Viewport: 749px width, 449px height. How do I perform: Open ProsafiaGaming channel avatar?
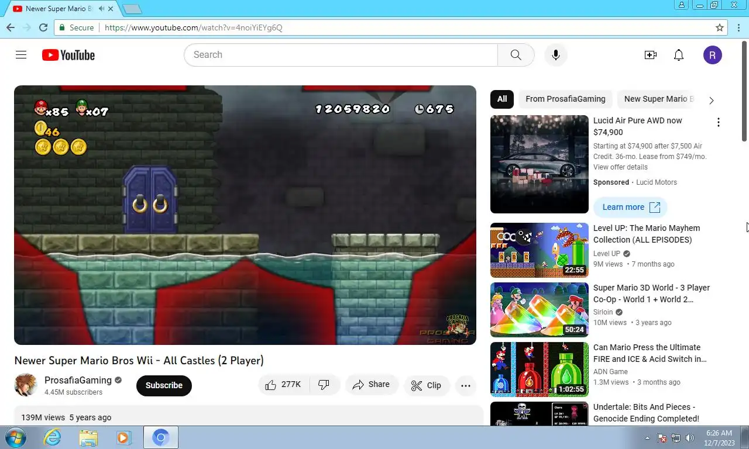(26, 385)
